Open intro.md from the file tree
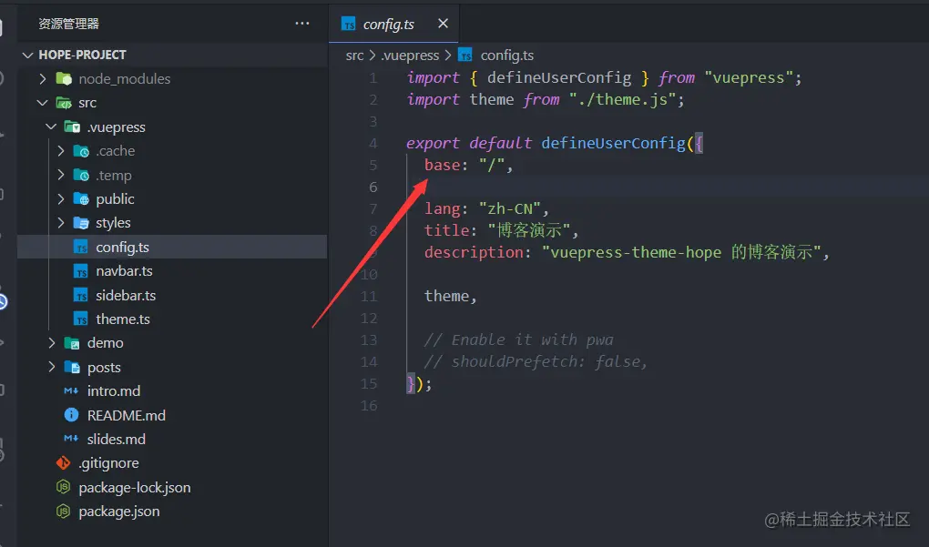 113,391
